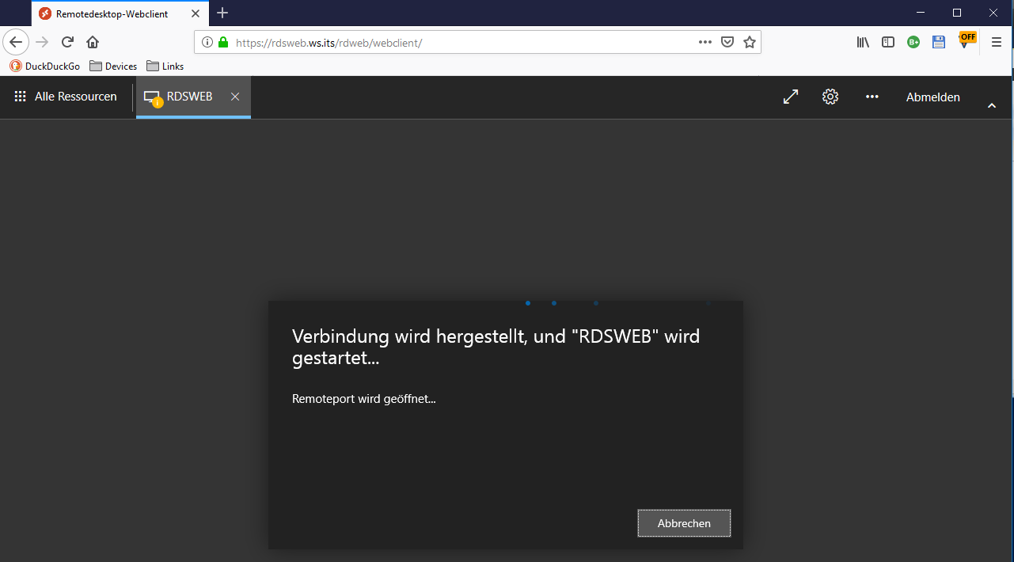The height and width of the screenshot is (562, 1014).
Task: Toggle full screen with the arrows icon
Action: pyautogui.click(x=790, y=97)
